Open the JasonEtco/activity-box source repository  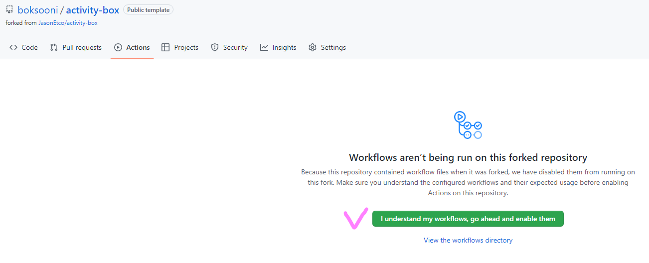coord(68,23)
